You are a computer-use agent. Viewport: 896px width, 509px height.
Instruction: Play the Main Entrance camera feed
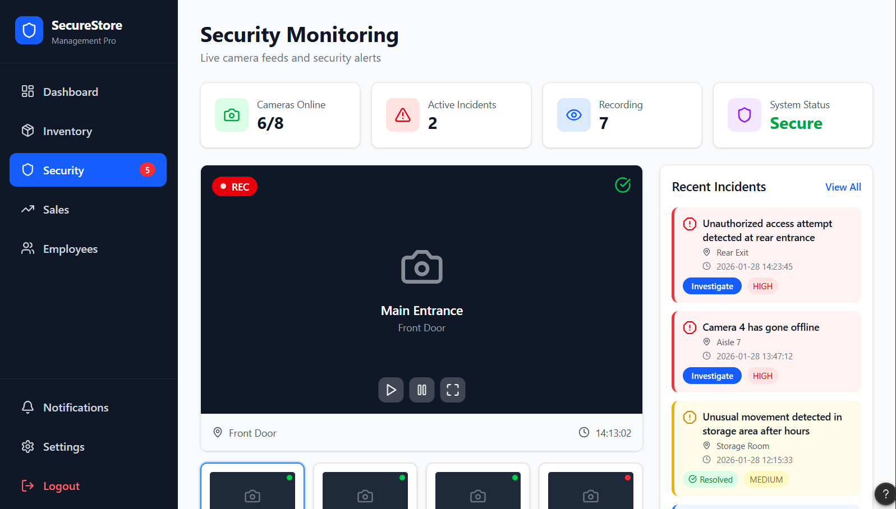(391, 390)
